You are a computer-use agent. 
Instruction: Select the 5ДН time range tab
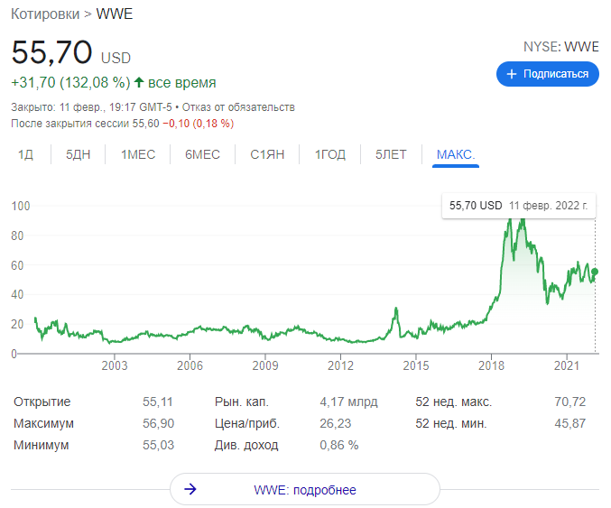tap(78, 154)
